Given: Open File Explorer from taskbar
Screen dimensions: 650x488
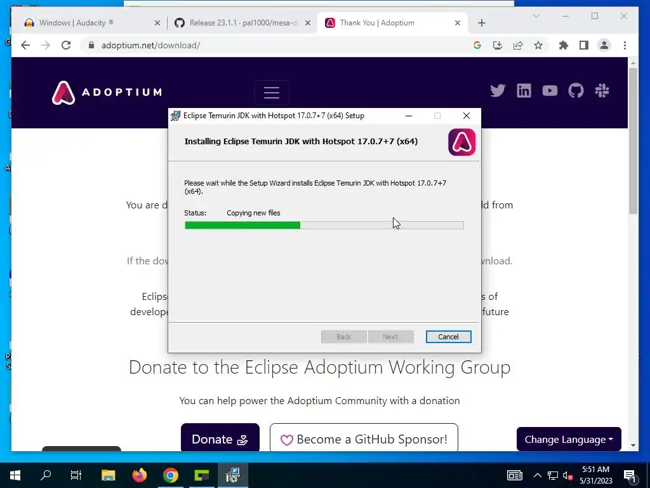Looking at the screenshot, I should pos(108,475).
